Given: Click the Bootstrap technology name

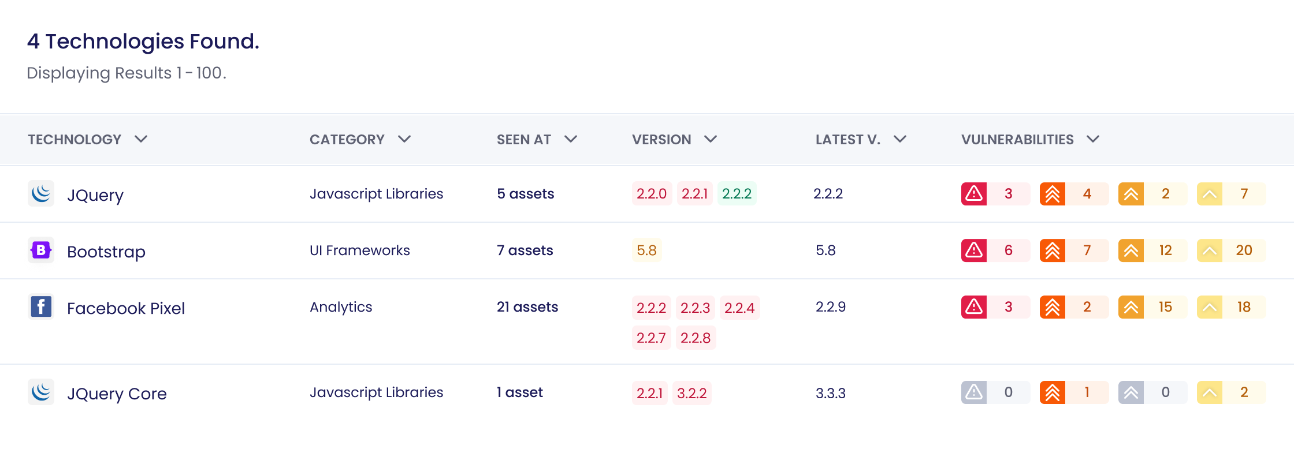Looking at the screenshot, I should point(106,252).
